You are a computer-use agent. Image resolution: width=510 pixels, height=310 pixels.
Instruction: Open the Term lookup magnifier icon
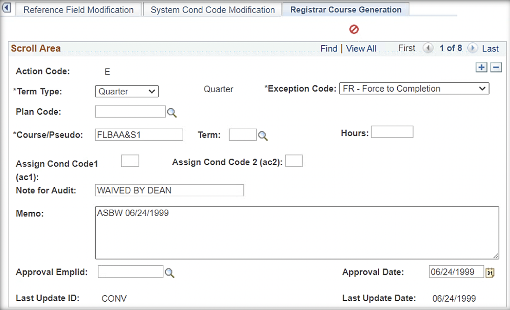tap(263, 136)
